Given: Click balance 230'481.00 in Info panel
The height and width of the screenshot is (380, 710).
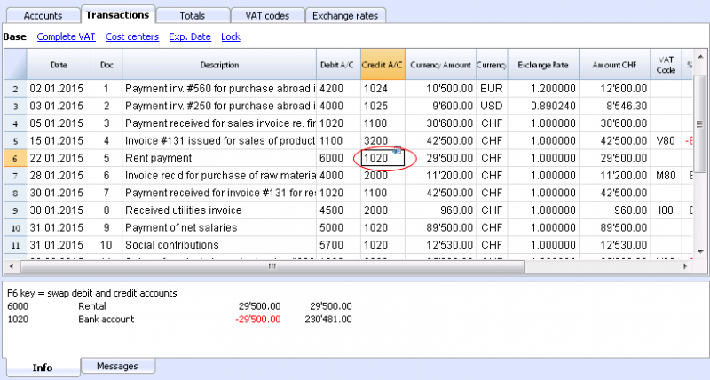Looking at the screenshot, I should tap(328, 320).
